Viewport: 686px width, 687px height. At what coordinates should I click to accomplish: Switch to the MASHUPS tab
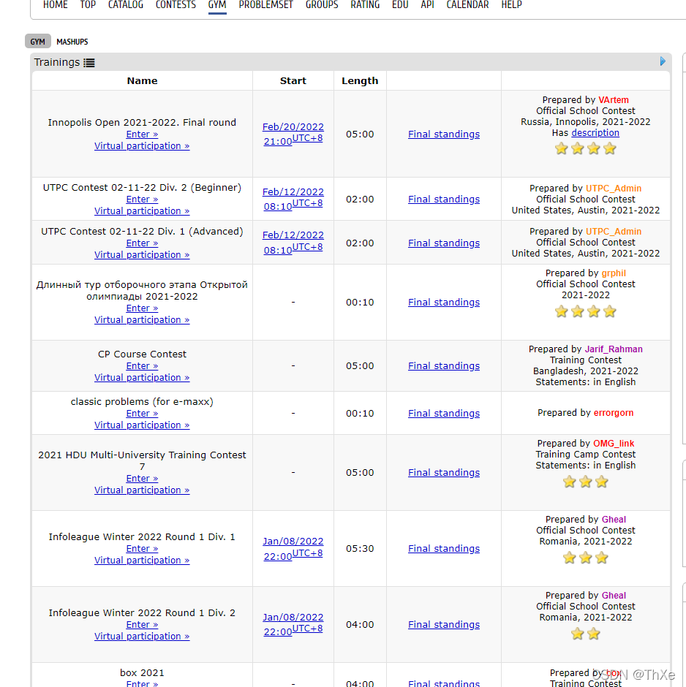[x=72, y=42]
